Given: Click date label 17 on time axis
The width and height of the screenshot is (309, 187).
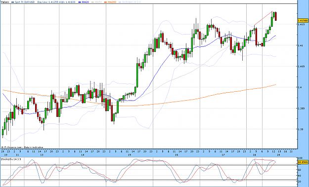Looking at the screenshot, I should (223, 155).
